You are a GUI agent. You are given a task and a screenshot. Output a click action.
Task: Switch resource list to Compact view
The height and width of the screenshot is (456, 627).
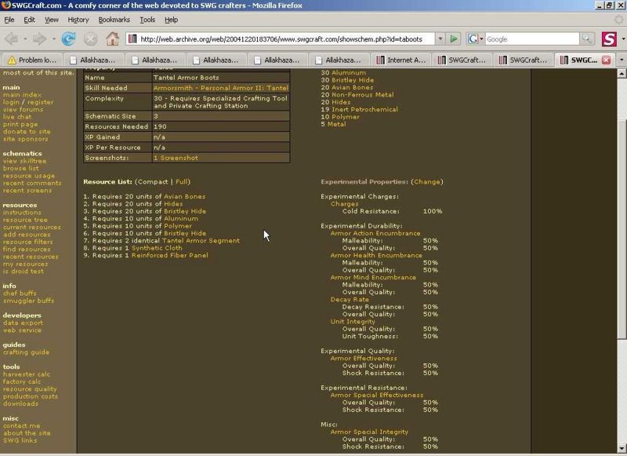click(x=152, y=181)
